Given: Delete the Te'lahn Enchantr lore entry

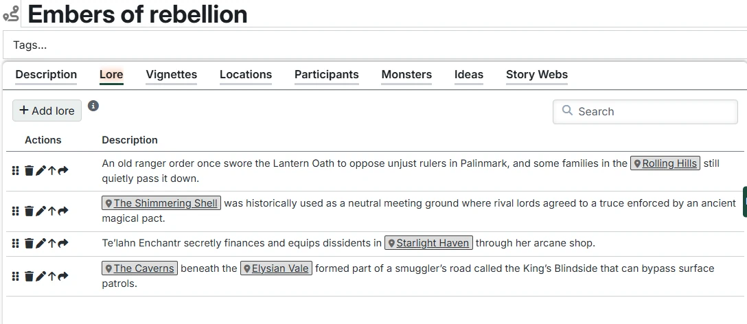Looking at the screenshot, I should pyautogui.click(x=29, y=243).
